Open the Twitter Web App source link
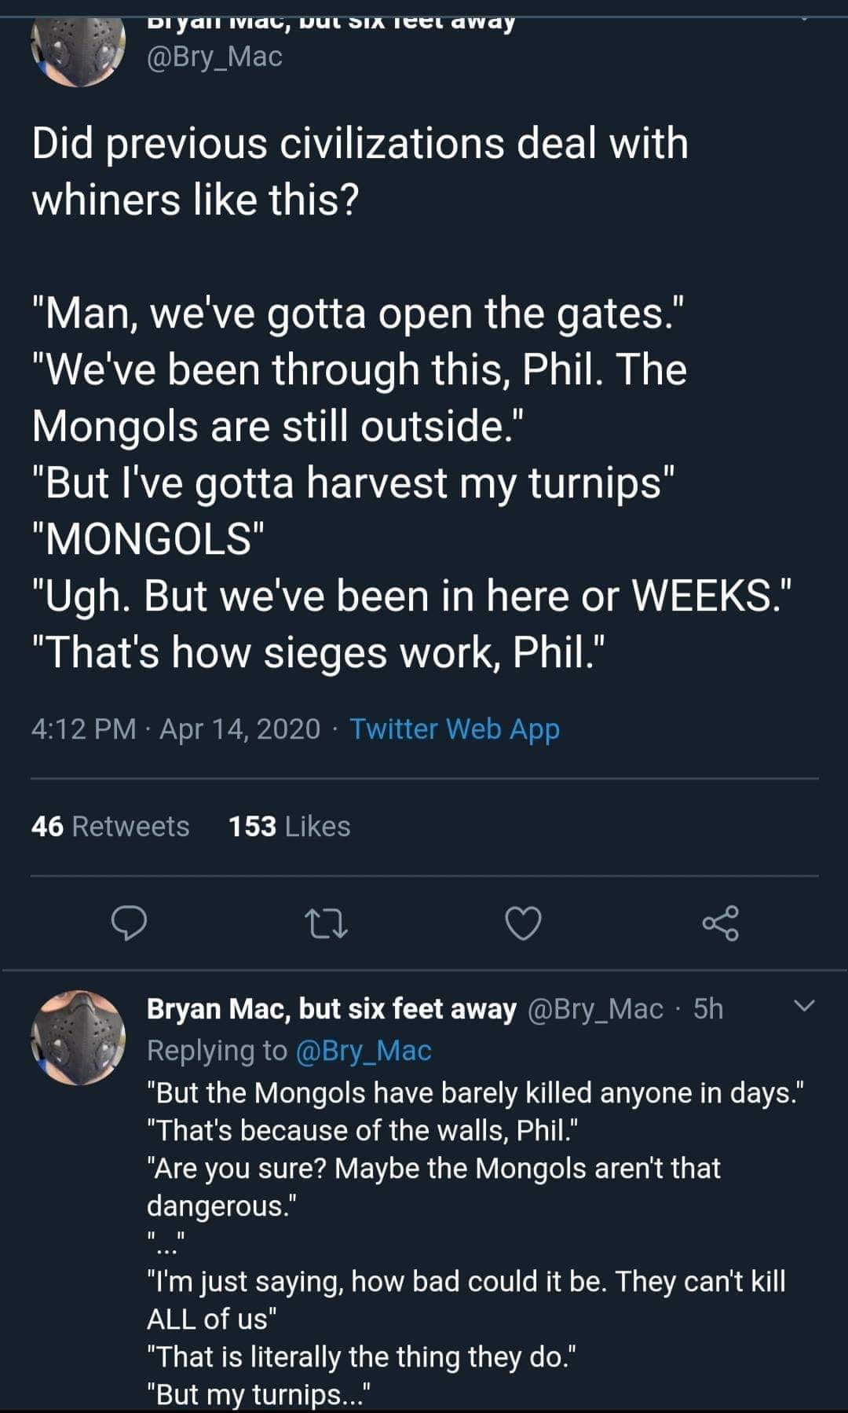This screenshot has height=1413, width=848. 455,729
